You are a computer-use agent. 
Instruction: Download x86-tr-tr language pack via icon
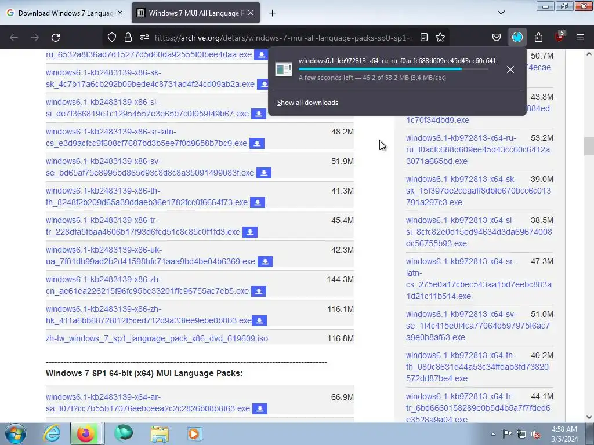click(250, 232)
